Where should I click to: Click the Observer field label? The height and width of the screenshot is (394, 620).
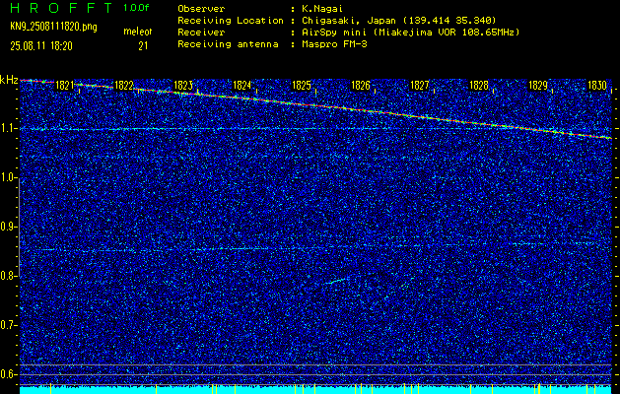201,8
